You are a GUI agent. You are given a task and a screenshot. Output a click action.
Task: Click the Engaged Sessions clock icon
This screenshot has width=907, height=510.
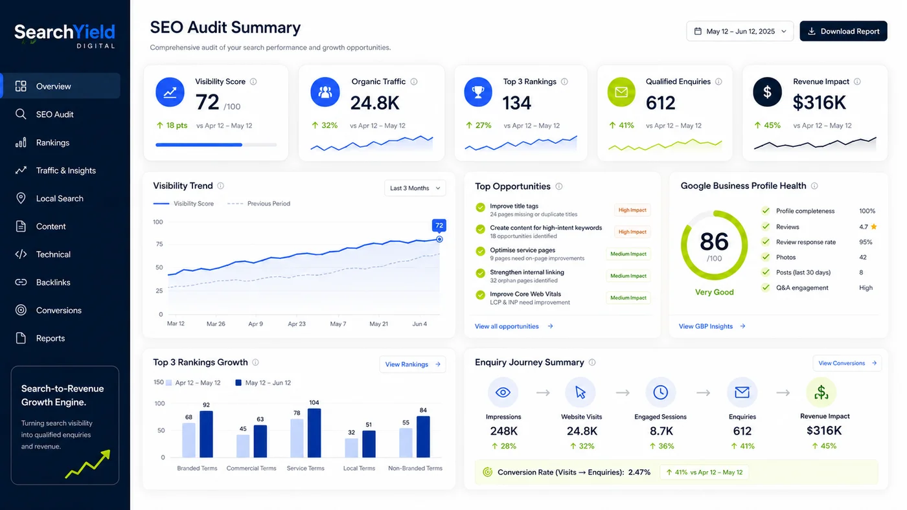tap(661, 392)
